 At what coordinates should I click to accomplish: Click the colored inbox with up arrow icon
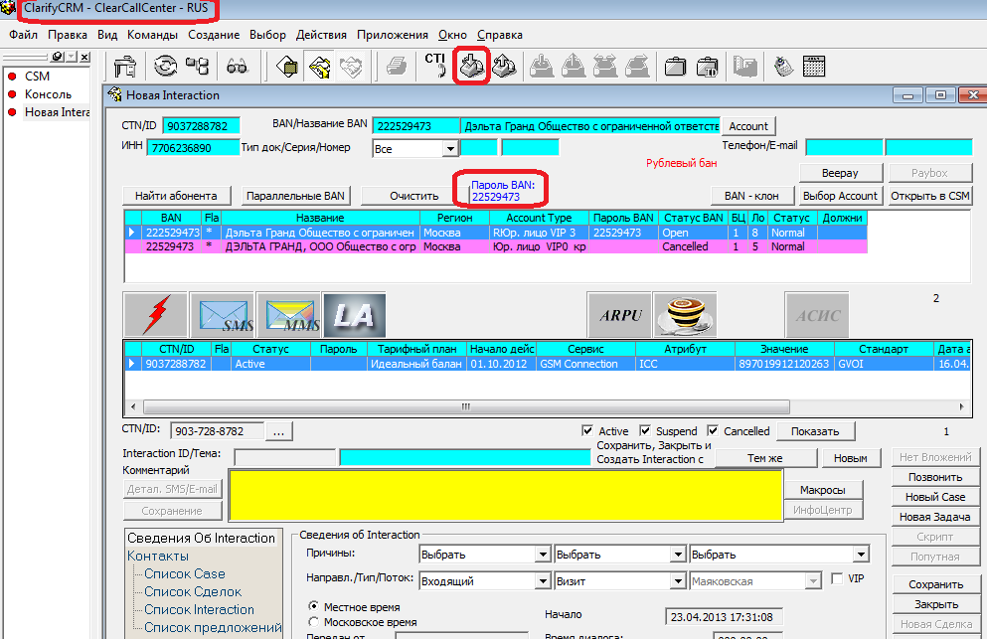504,67
